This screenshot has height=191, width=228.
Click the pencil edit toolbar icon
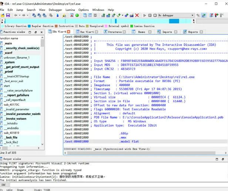click(x=132, y=15)
